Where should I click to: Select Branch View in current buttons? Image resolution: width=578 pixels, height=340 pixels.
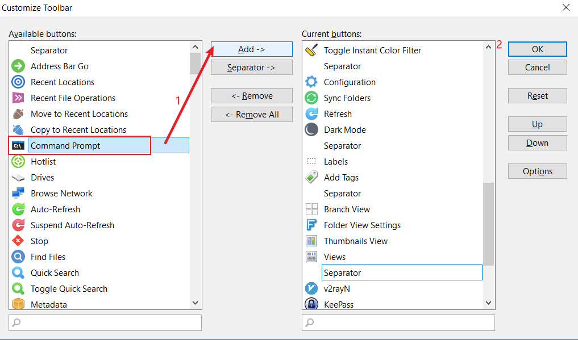coord(347,209)
